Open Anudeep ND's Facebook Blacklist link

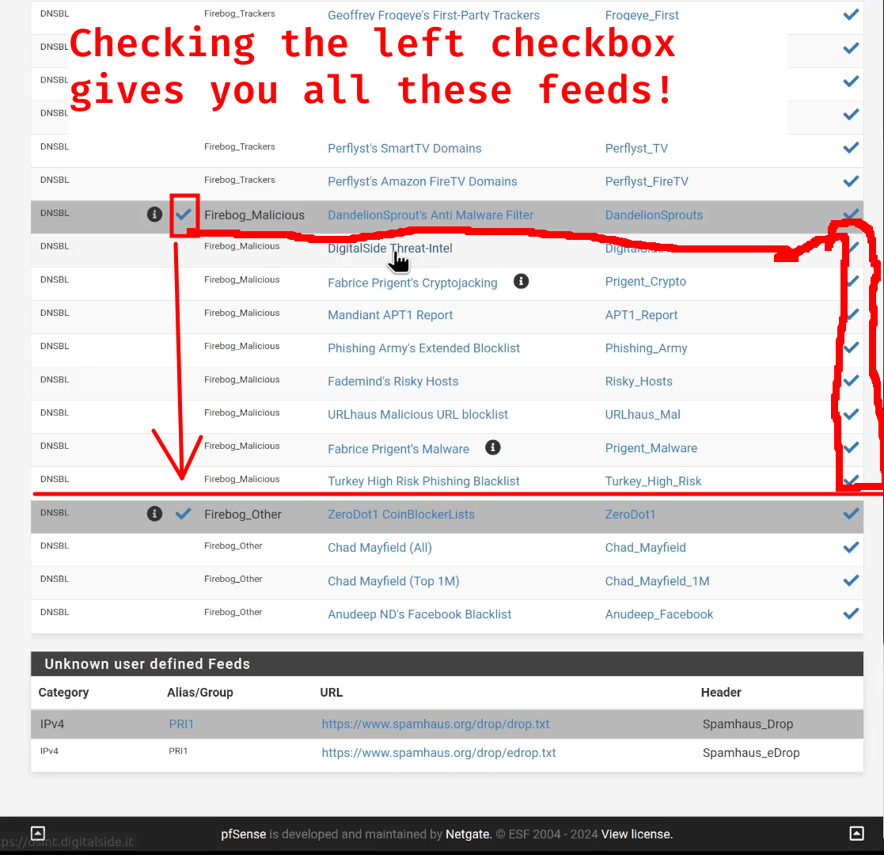tap(419, 614)
